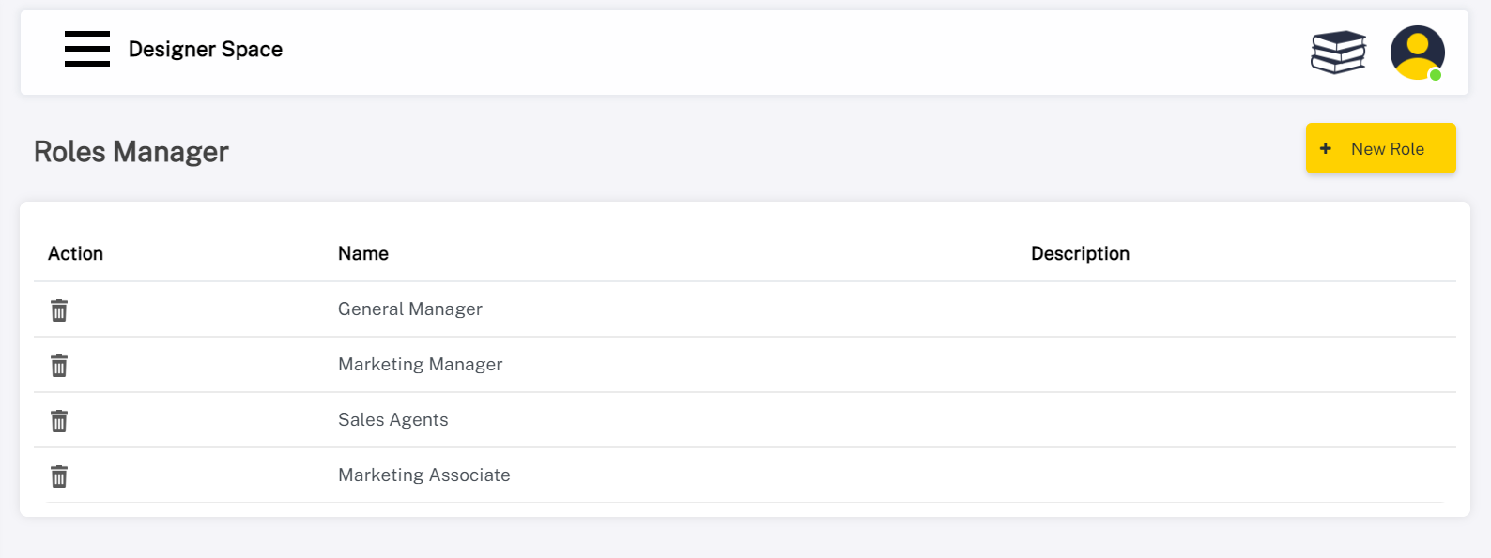Open the hamburger menu
The width and height of the screenshot is (1491, 558).
87,49
